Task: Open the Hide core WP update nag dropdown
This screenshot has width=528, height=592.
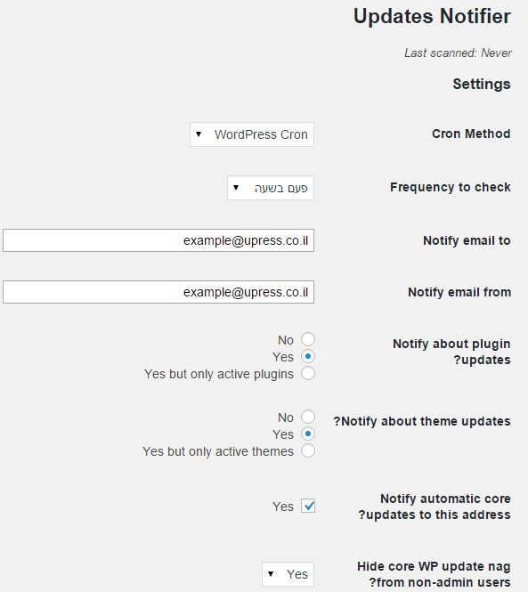Action: tap(288, 574)
